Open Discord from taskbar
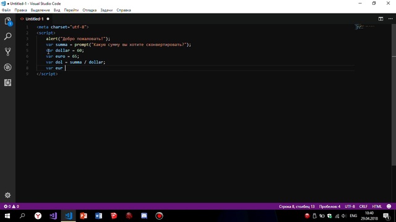Screen dimensions: 396x222 tap(144, 216)
